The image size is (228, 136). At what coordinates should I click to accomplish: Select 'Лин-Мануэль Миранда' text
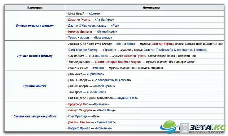147,68
